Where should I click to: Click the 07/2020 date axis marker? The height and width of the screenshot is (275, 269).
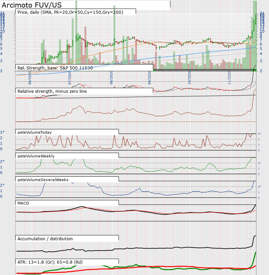point(70,78)
